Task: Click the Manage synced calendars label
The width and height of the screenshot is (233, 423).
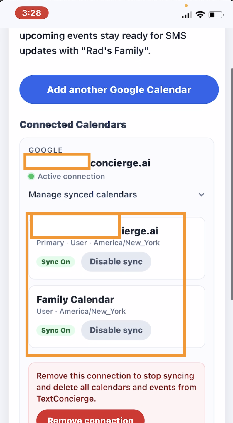Action: pyautogui.click(x=83, y=194)
